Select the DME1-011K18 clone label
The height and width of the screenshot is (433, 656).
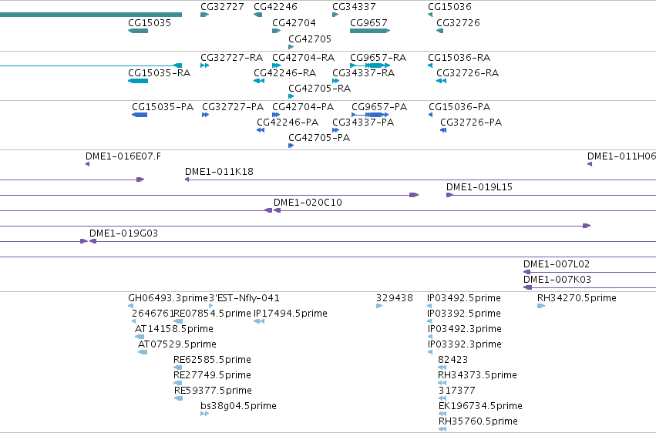[219, 172]
